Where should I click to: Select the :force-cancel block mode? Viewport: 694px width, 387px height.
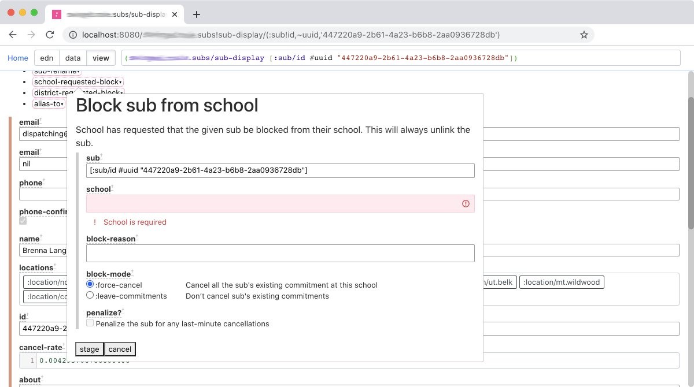[90, 285]
